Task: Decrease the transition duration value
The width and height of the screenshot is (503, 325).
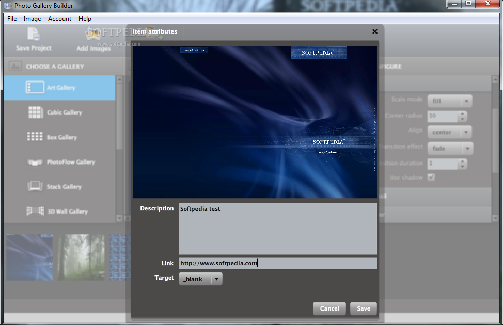Action: (462, 166)
